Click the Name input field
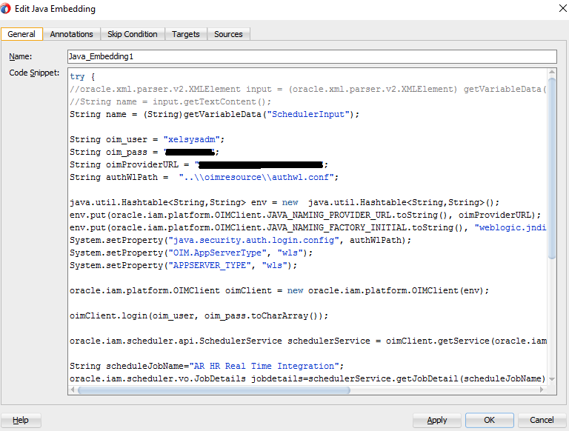 pos(312,56)
